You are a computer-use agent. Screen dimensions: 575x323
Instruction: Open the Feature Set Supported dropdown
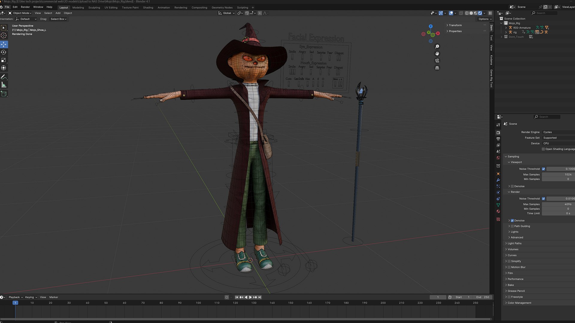[x=558, y=138]
